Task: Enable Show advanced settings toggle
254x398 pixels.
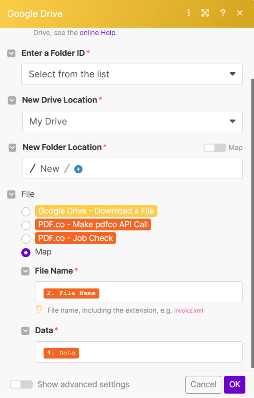Action: click(x=21, y=385)
